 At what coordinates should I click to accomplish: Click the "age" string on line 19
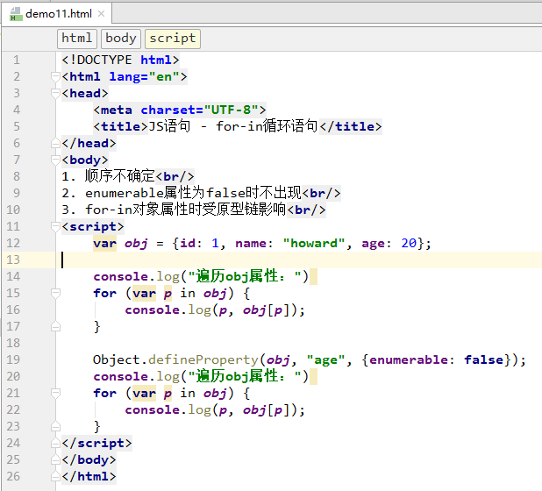(325, 359)
